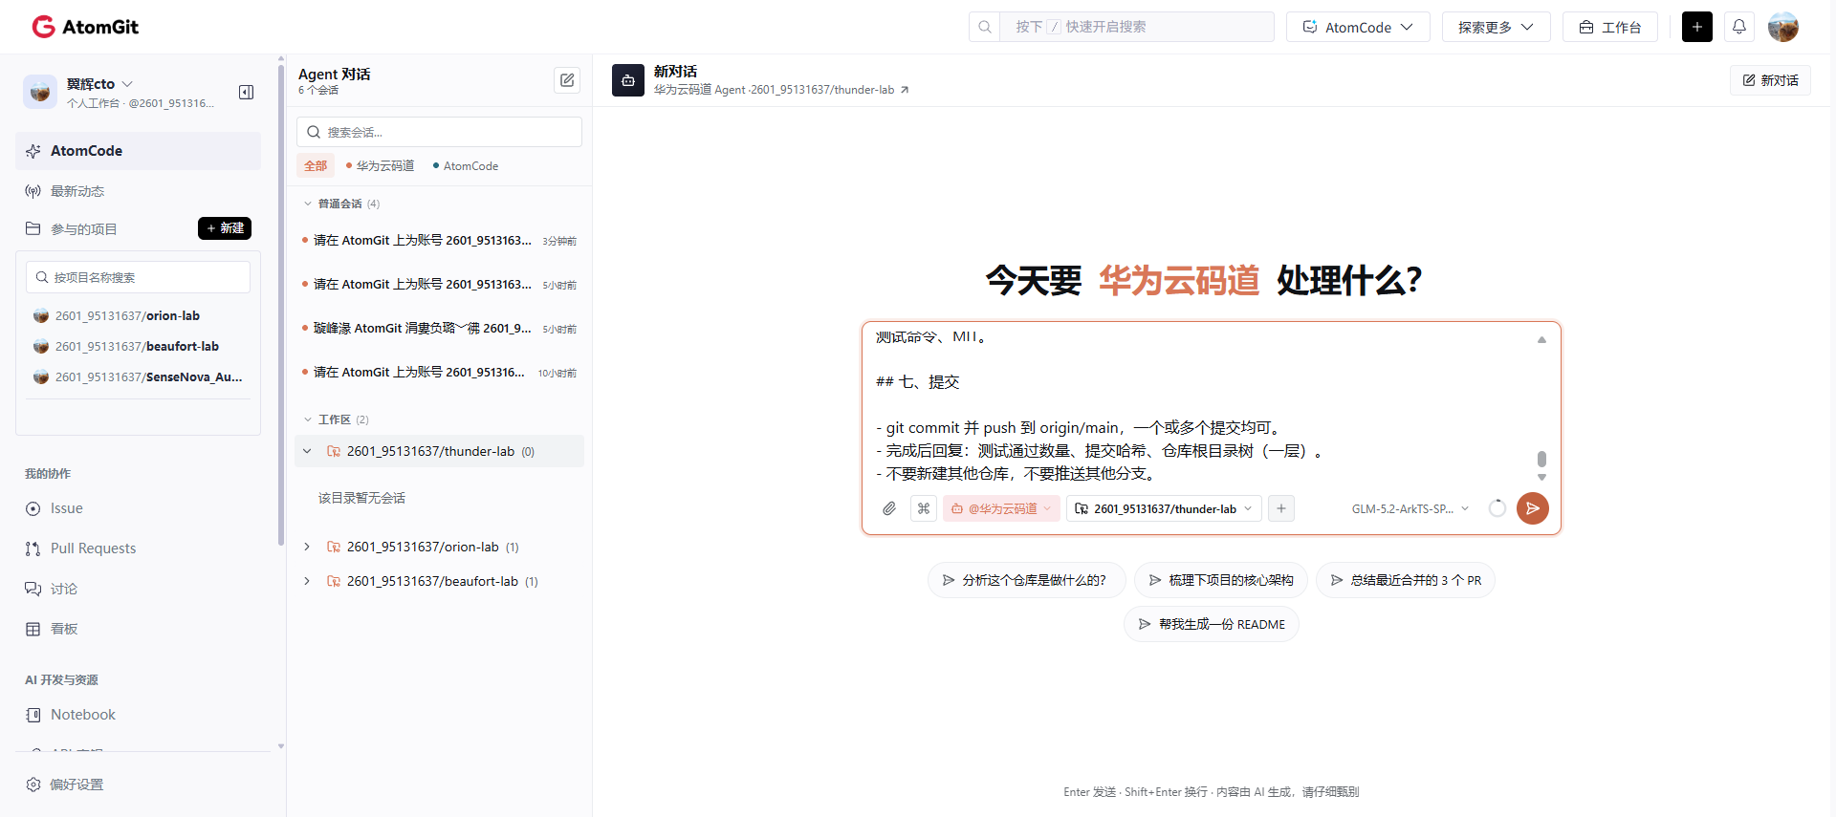Expand the GLM-5.2-ArkTS model selector
The width and height of the screenshot is (1836, 817).
tap(1410, 508)
